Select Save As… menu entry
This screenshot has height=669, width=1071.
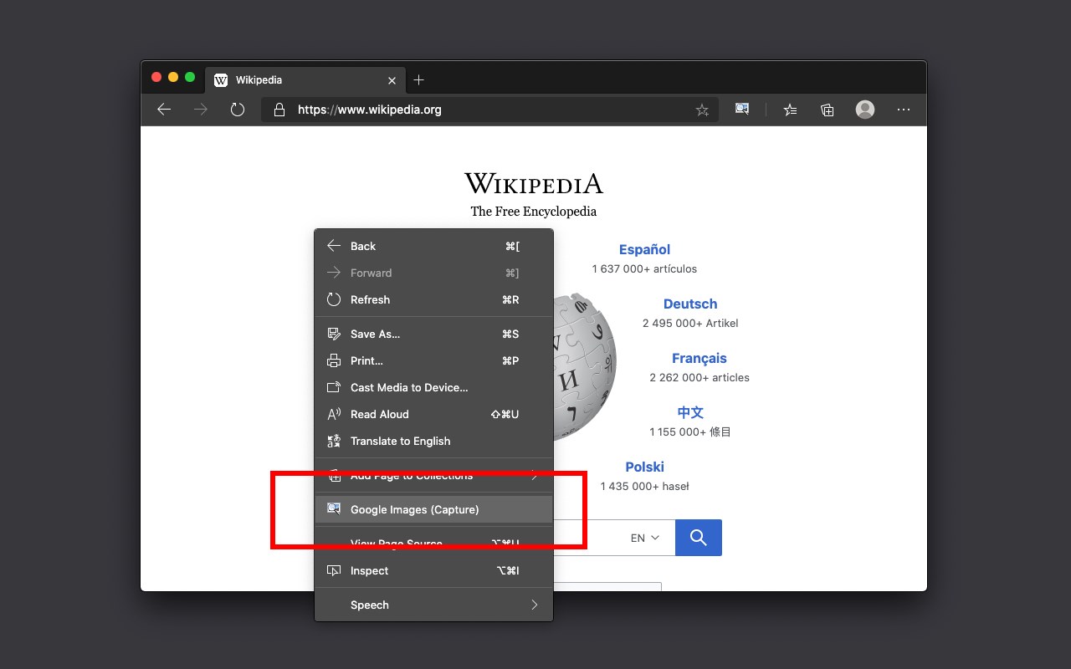coord(433,334)
